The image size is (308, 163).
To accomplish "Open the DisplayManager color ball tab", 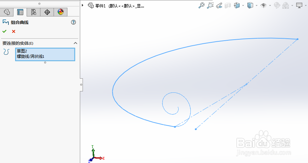I will 61,12.
